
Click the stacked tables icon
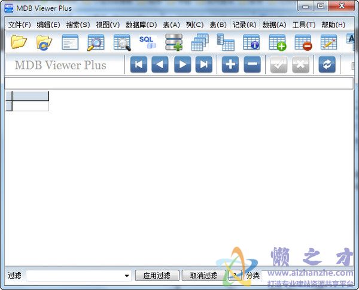click(x=200, y=42)
